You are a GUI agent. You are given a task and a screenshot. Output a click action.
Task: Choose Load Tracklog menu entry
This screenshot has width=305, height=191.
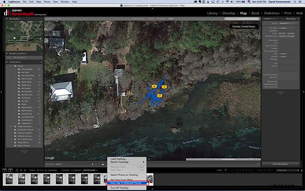coord(118,159)
